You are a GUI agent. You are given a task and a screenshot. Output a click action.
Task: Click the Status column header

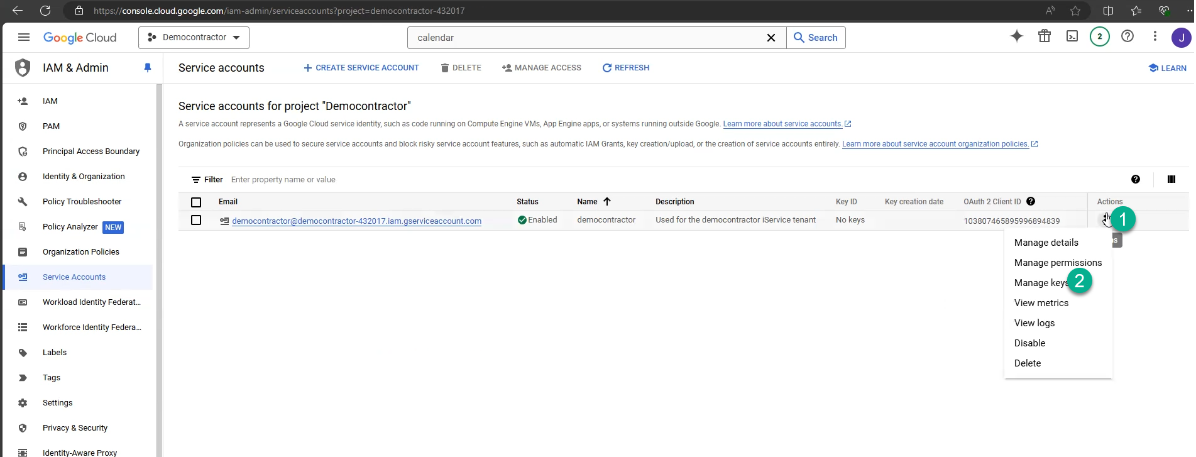pos(527,202)
